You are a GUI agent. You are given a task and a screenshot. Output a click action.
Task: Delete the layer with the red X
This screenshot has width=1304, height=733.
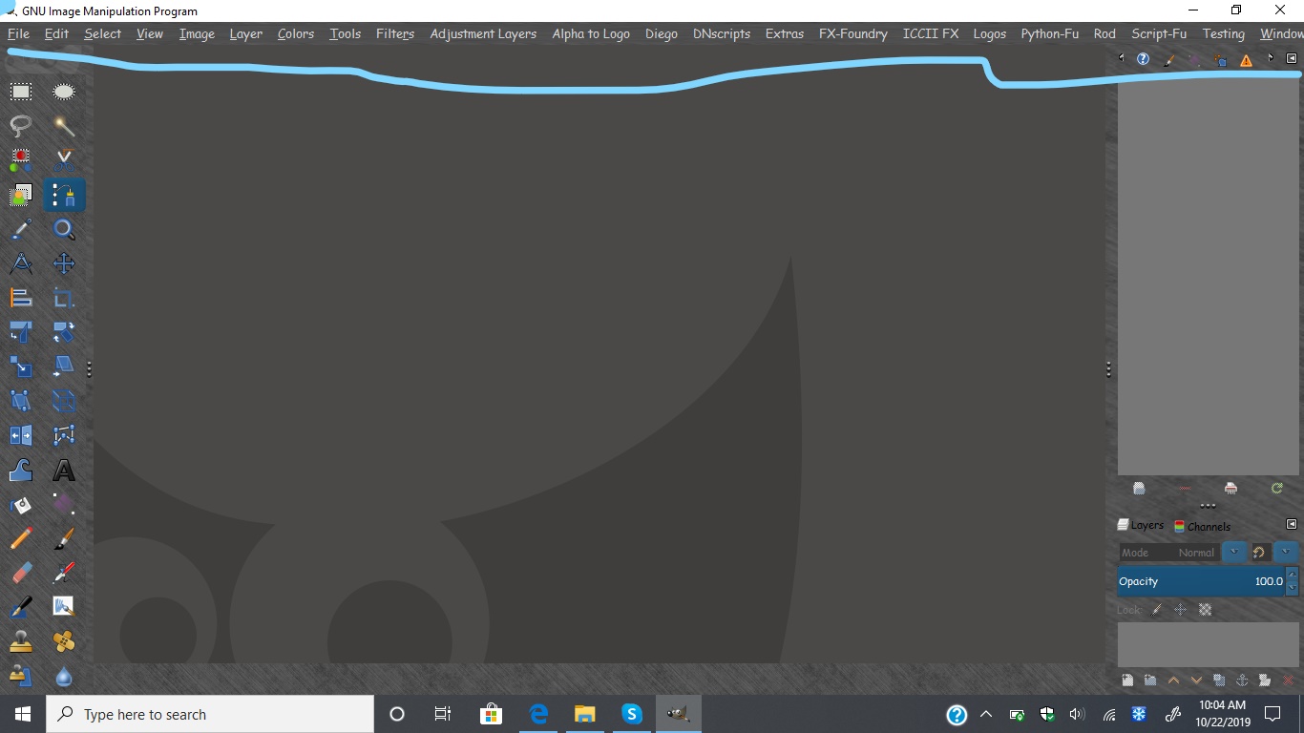point(1288,680)
